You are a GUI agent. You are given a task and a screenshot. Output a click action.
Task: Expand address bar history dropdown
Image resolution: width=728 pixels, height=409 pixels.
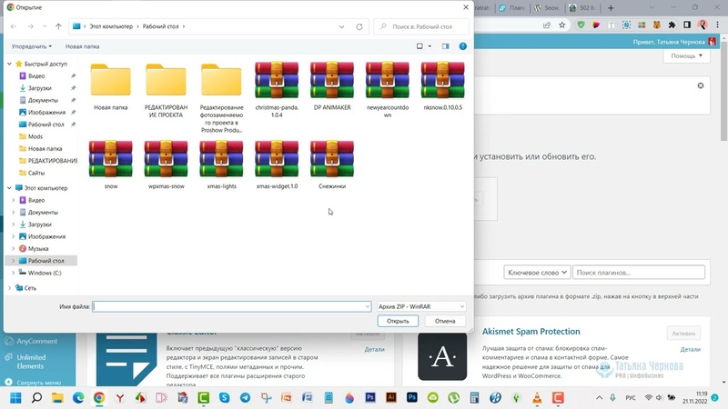coord(342,26)
